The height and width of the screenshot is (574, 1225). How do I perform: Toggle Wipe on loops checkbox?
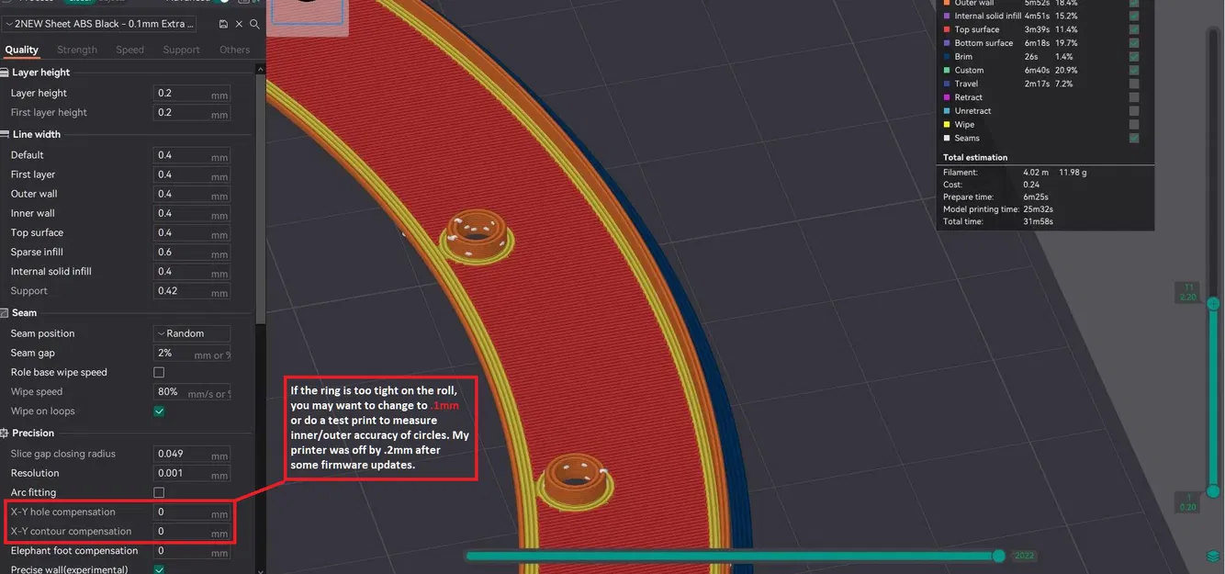coord(159,411)
